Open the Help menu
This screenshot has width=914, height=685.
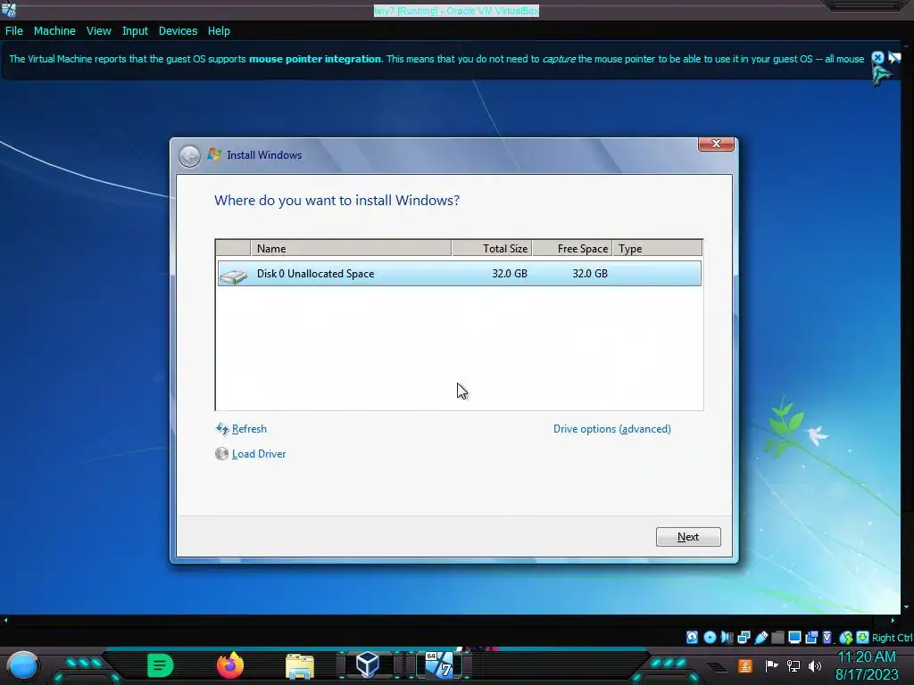[219, 31]
